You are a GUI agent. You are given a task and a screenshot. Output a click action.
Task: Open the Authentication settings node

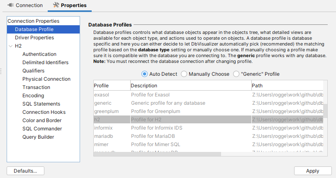point(39,54)
